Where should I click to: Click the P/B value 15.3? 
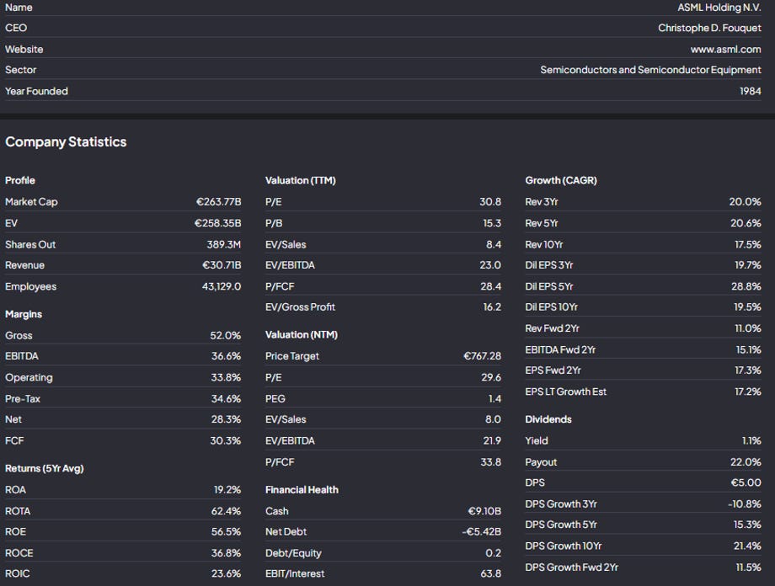click(x=492, y=223)
